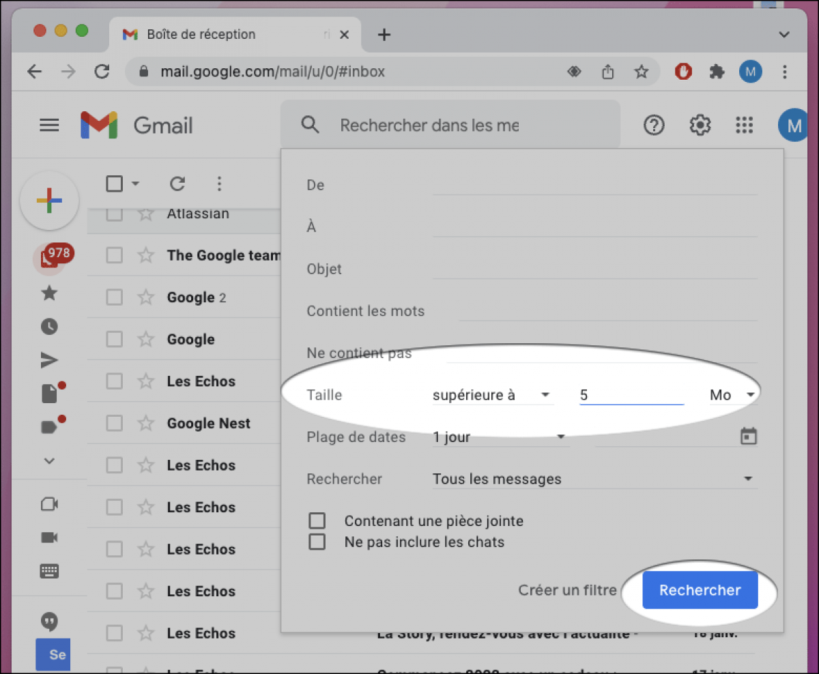Refresh the inbox list
The width and height of the screenshot is (819, 674).
point(177,184)
